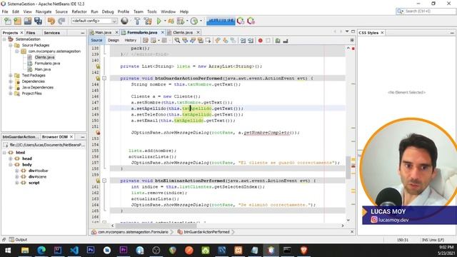Click the Save All toolbar icon
This screenshot has width=457, height=257.
click(x=38, y=21)
